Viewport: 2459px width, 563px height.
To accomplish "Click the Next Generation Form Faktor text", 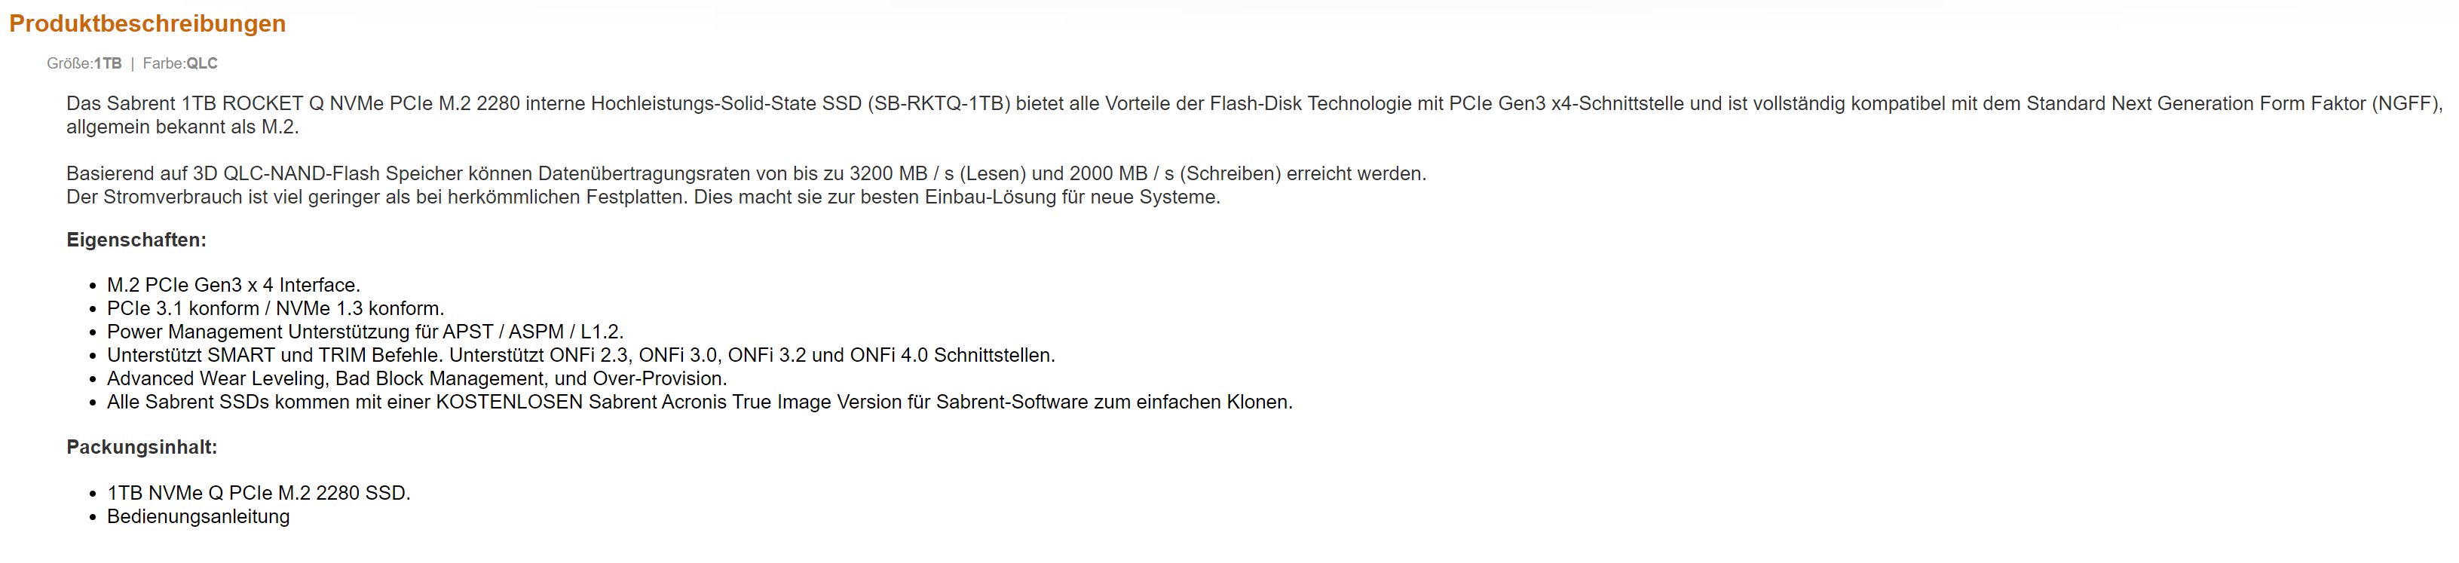I will 2238,103.
